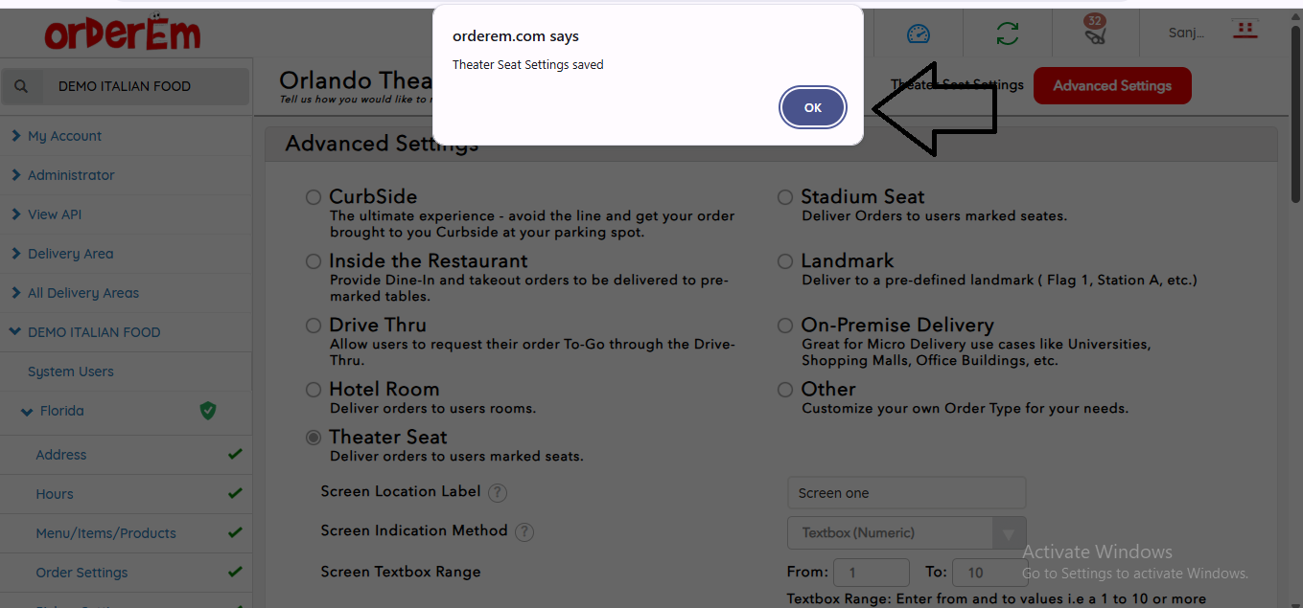
Task: Open the Screen Indication Method dropdown
Action: pos(906,532)
